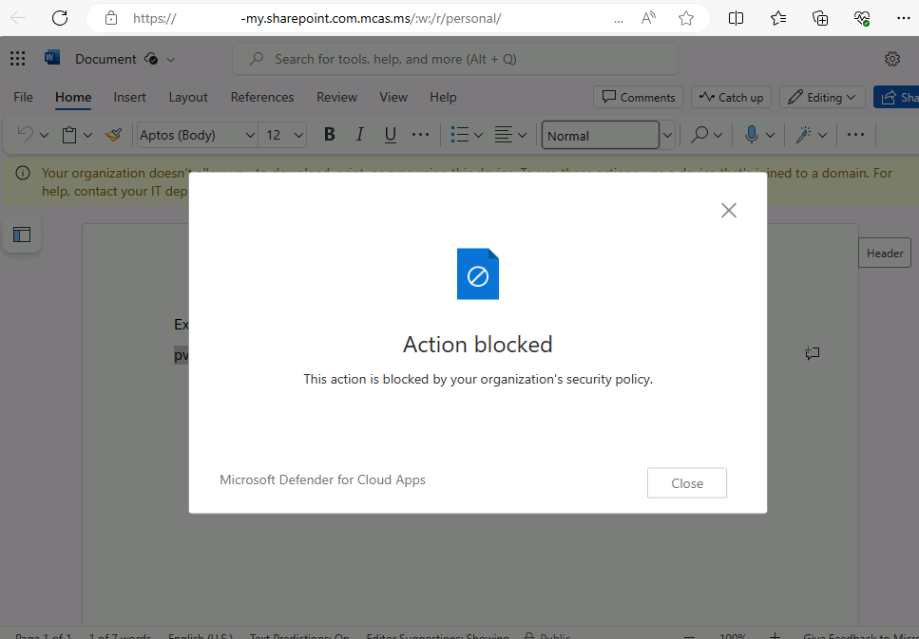
Task: Open the Collections icon
Action: pyautogui.click(x=820, y=18)
